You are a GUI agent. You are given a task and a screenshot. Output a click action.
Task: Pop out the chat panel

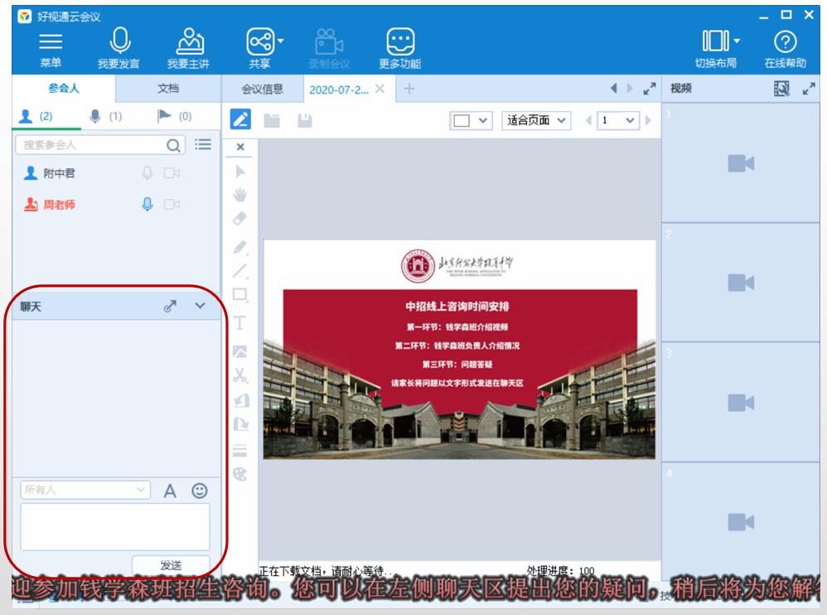[x=170, y=306]
